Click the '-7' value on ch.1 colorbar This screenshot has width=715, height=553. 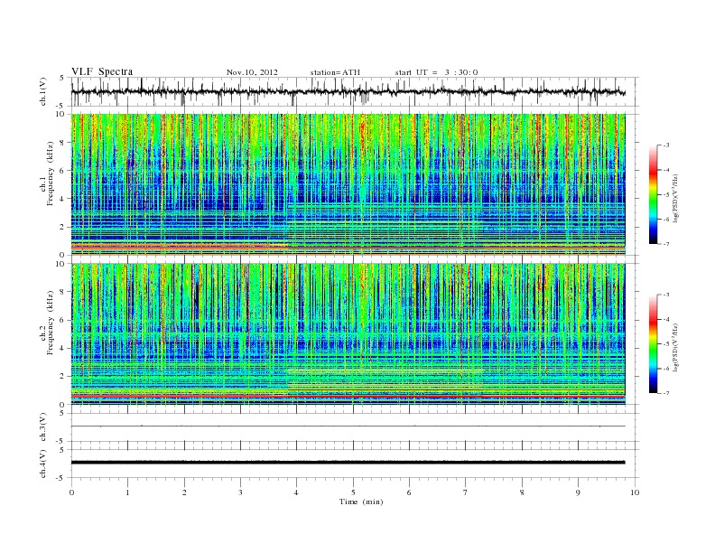pyautogui.click(x=666, y=244)
